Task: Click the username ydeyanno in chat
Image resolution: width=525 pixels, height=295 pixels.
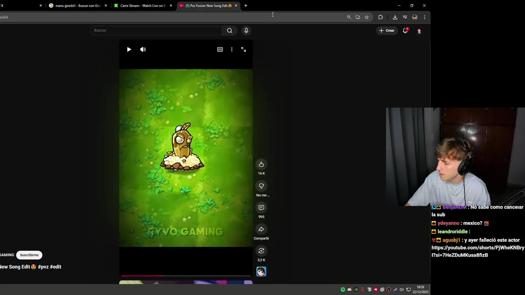Action: click(448, 223)
